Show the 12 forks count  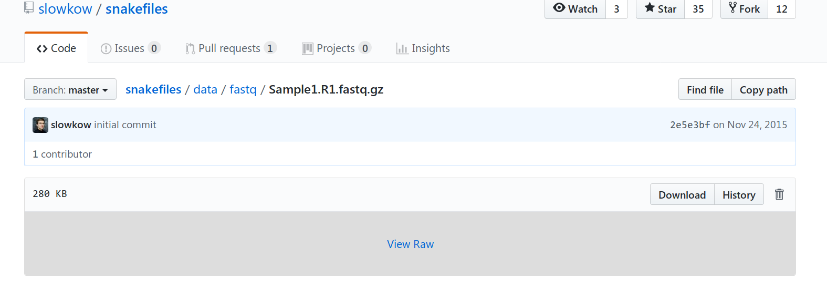[782, 9]
